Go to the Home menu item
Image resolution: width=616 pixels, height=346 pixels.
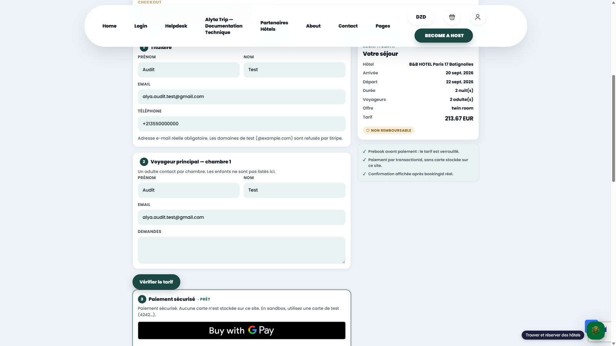(x=109, y=26)
